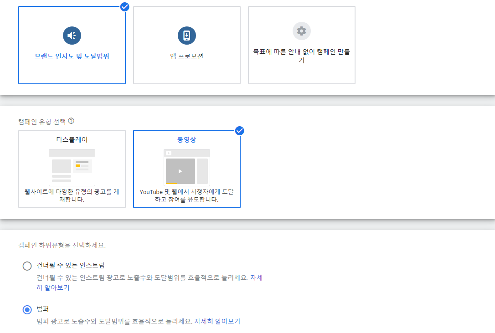Click the smartphone icon on 앱 프로모션 card
495x333 pixels.
coord(186,35)
